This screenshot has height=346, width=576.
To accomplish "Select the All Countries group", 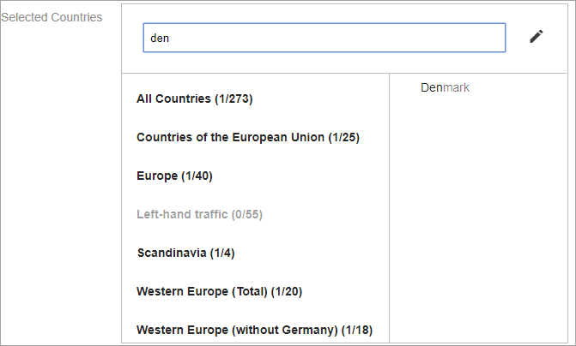I will click(x=194, y=98).
